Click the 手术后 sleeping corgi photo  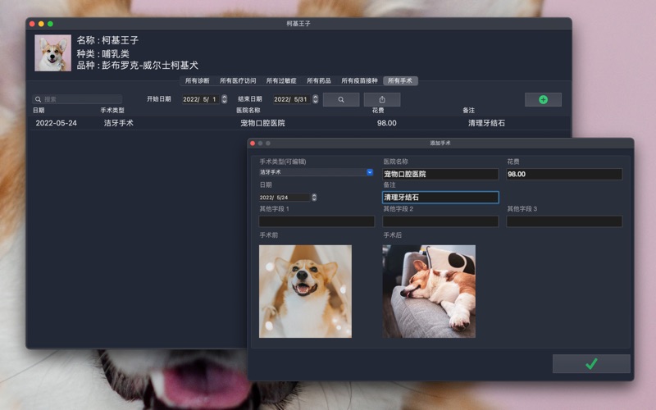(x=429, y=291)
